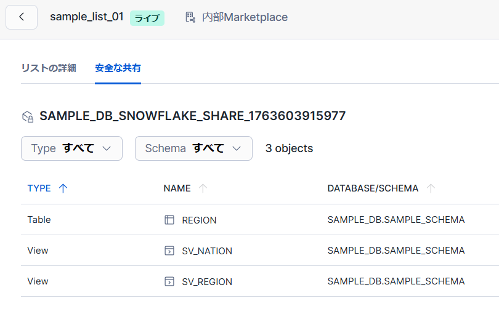Click SAMPLE_DB.SAMPLE_SCHEMA in the SV_REGION row
499x322 pixels.
[396, 281]
